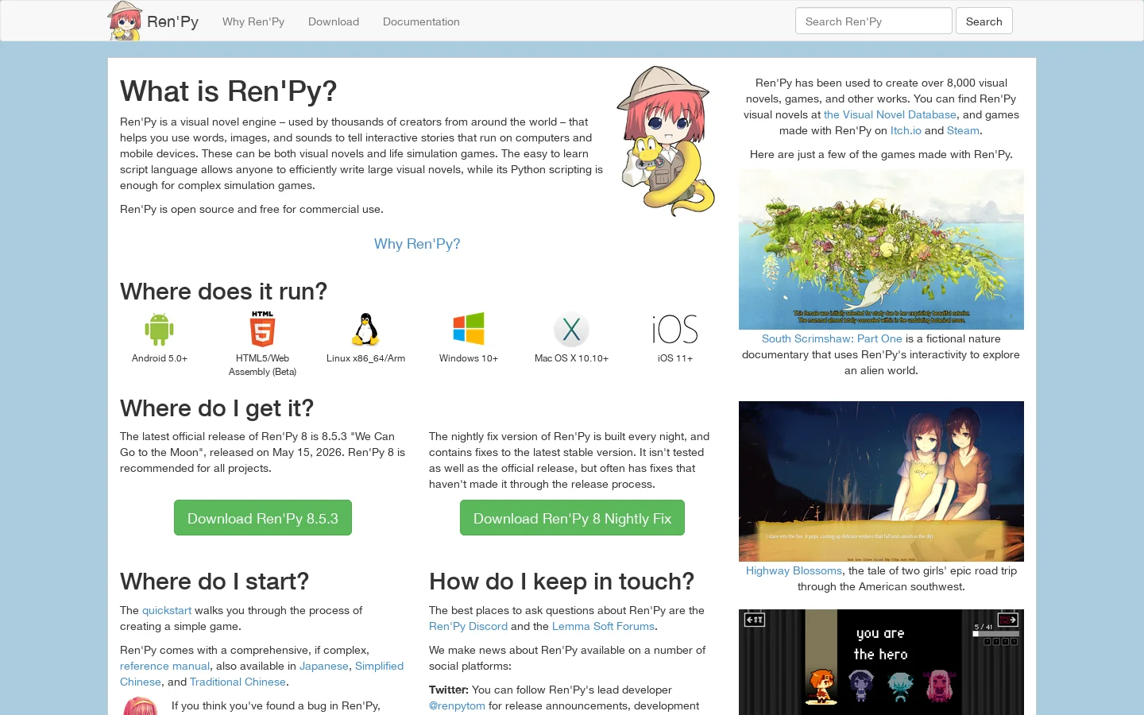This screenshot has width=1144, height=715.
Task: Click 'Ren'Py is open source and free' sentence
Action: (252, 209)
